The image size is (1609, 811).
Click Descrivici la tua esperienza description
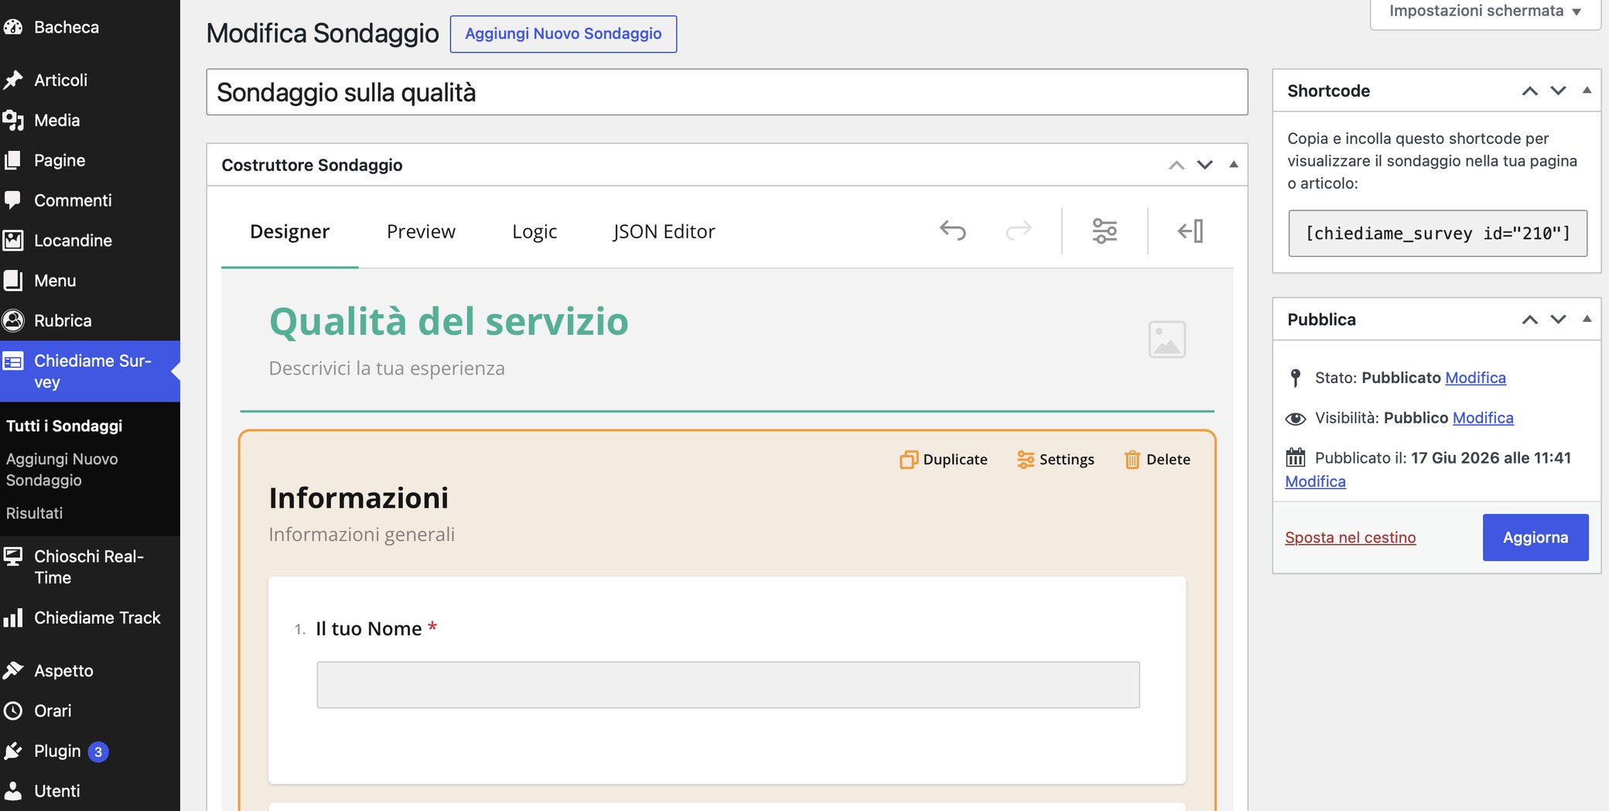click(x=387, y=368)
